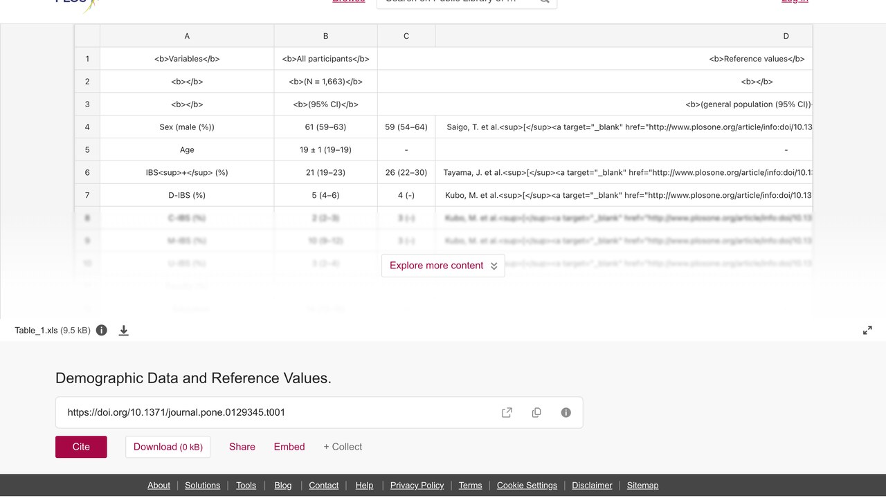The width and height of the screenshot is (886, 498).
Task: Select column A header in the table
Action: (187, 36)
